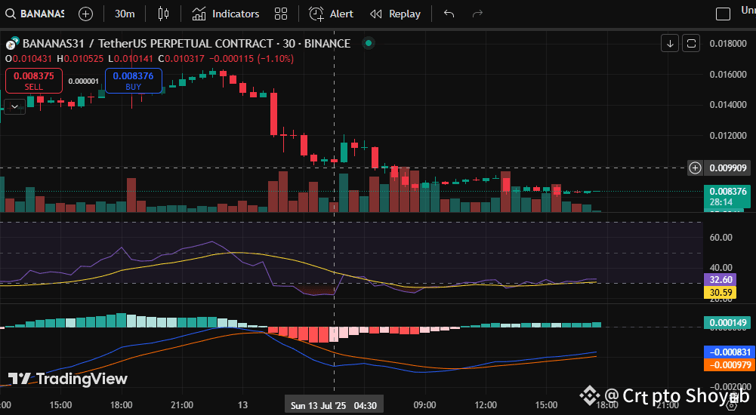Click the blue BUY price button
The image size is (756, 415).
[x=133, y=80]
